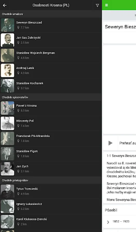This screenshot has height=232, width=136.
Task: Open the filter funnel icon
Action: pos(97,5)
